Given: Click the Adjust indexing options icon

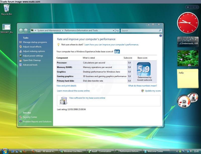Looking at the screenshot, I should point(21,51).
